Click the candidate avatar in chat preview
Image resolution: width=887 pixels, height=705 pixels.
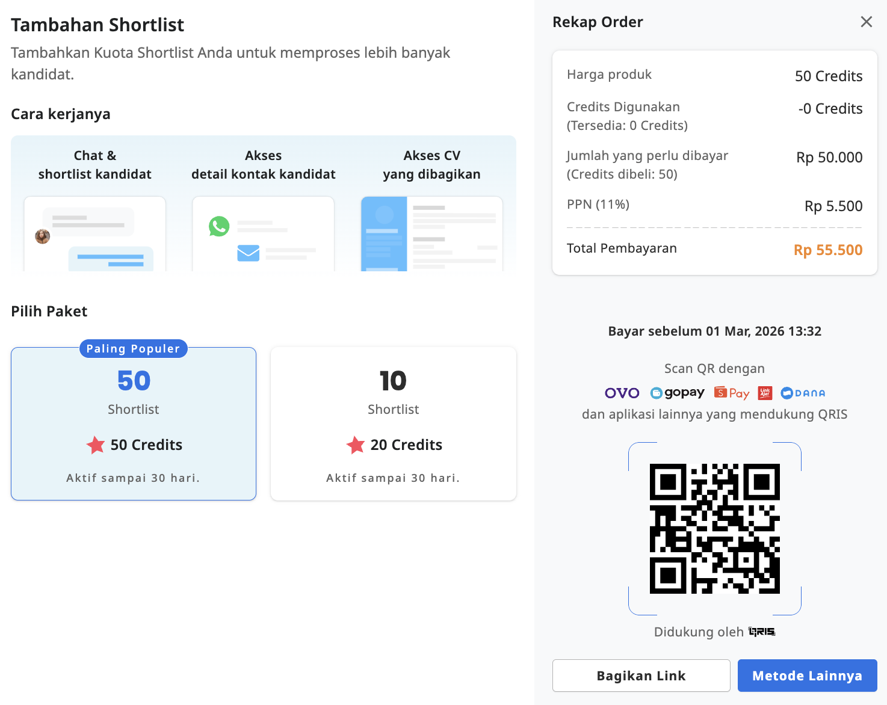(x=43, y=236)
